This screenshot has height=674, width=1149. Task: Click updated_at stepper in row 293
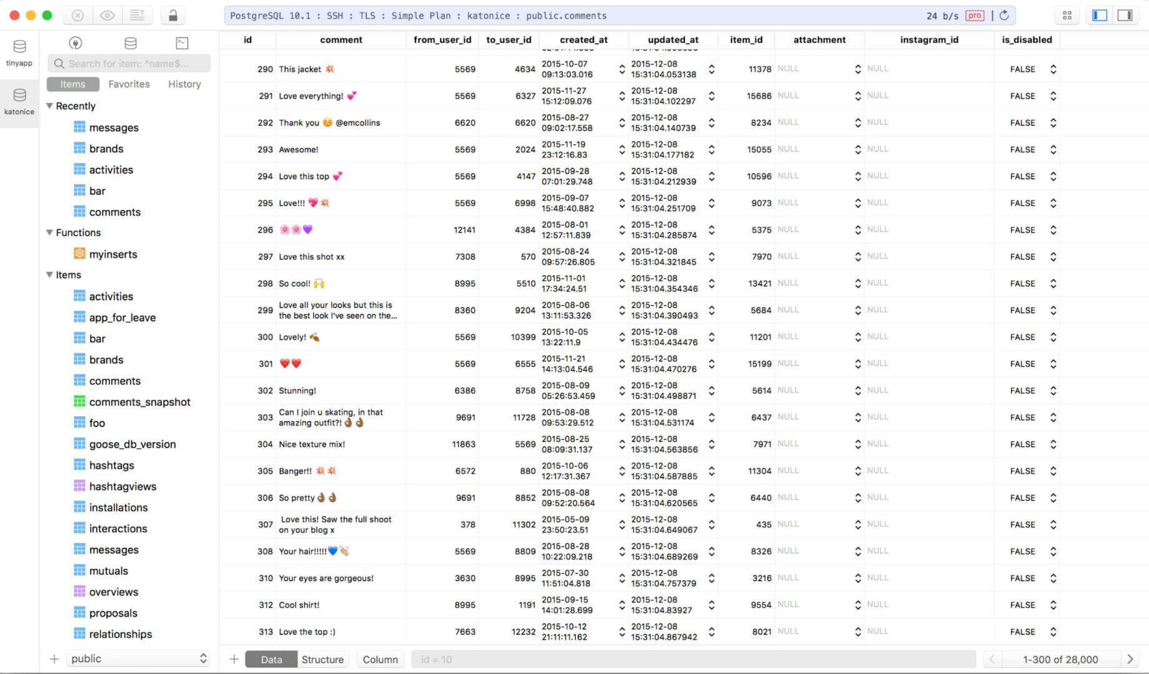click(711, 150)
